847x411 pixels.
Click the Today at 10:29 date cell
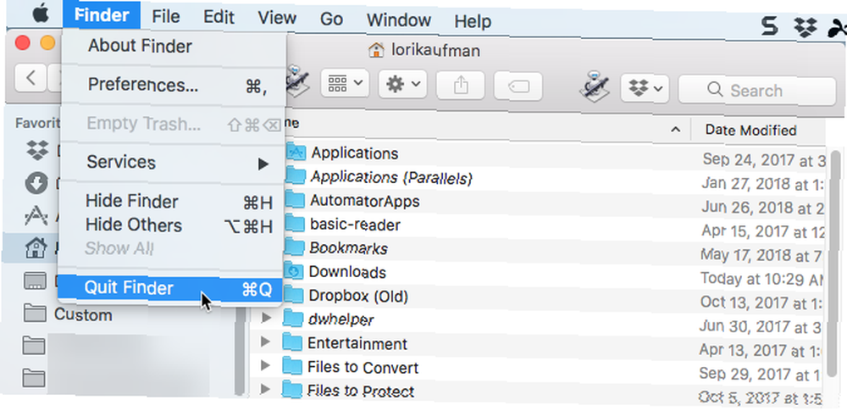pyautogui.click(x=761, y=279)
